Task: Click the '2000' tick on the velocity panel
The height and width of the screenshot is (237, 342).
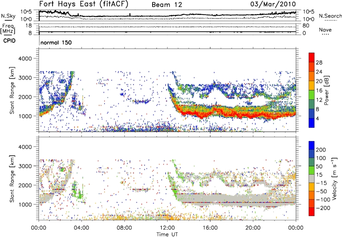Action: point(25,185)
